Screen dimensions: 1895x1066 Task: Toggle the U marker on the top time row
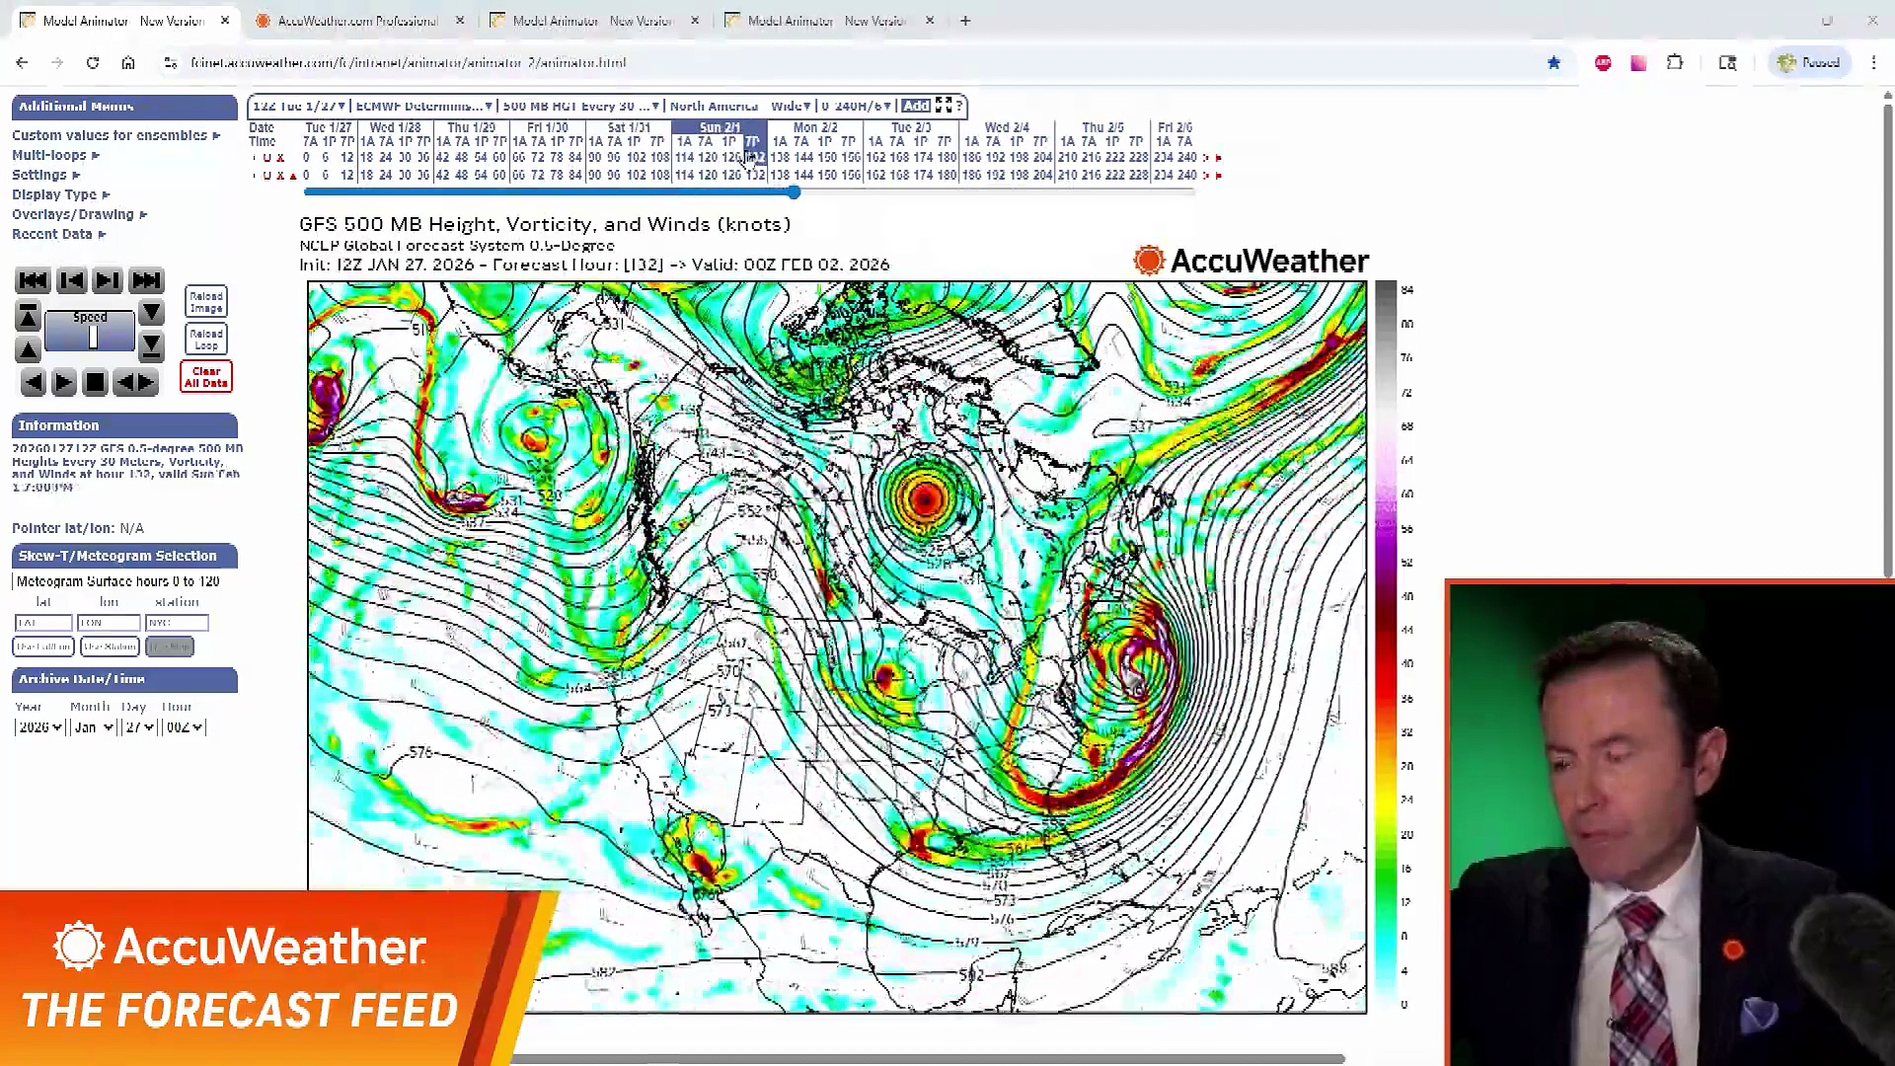point(268,157)
